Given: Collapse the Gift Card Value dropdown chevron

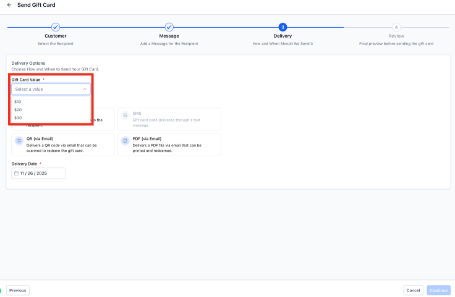Looking at the screenshot, I should click(x=85, y=89).
